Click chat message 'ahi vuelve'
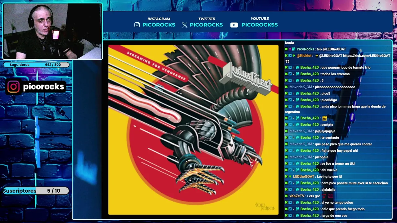 (x=329, y=170)
